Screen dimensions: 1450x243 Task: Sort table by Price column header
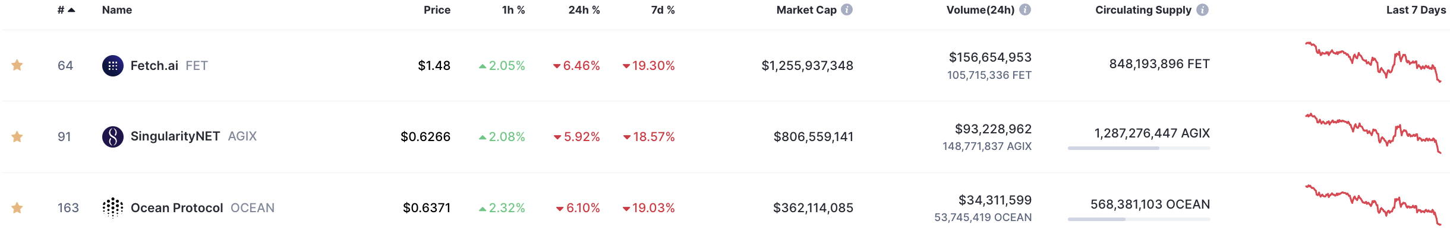pos(437,10)
